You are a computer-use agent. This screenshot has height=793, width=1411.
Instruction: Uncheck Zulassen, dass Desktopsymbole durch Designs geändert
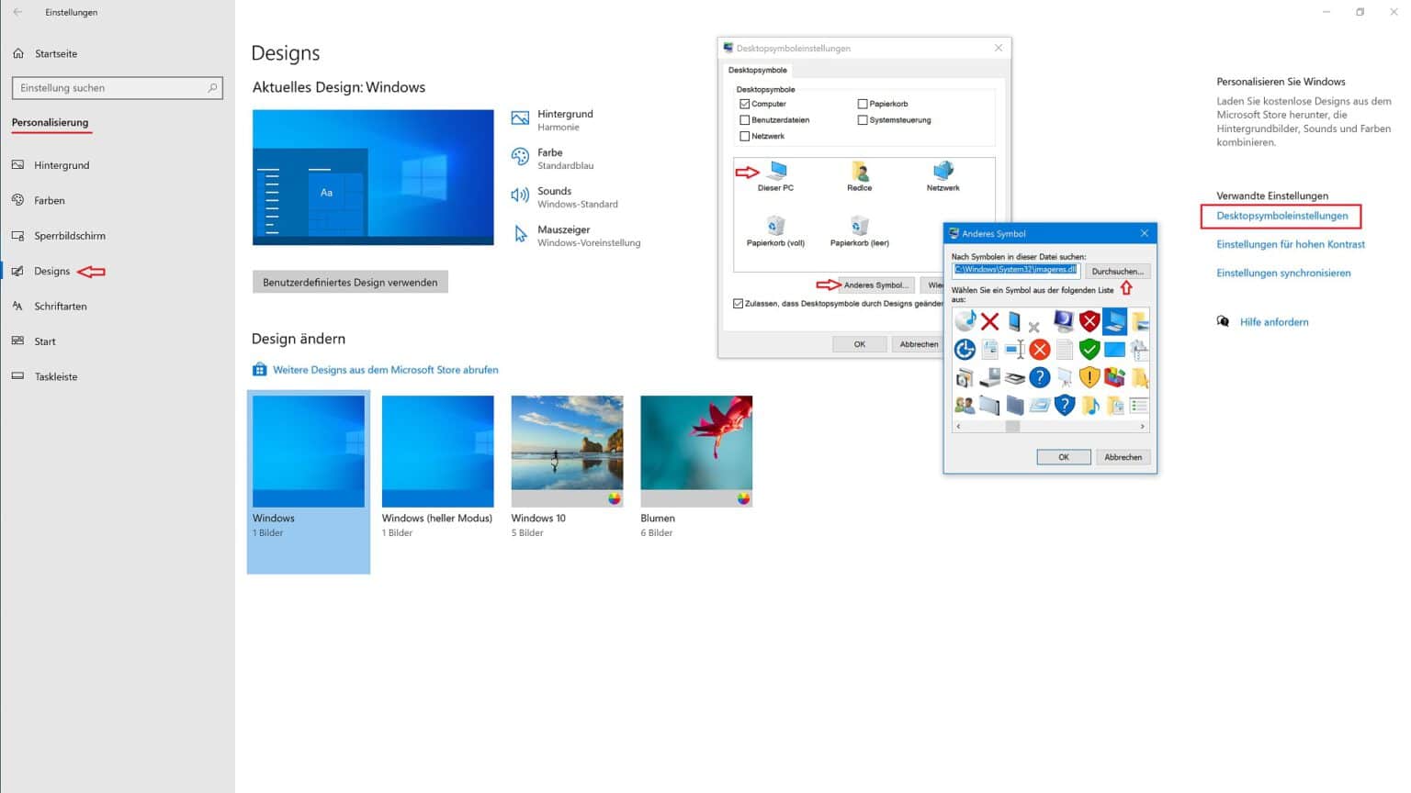click(x=738, y=303)
